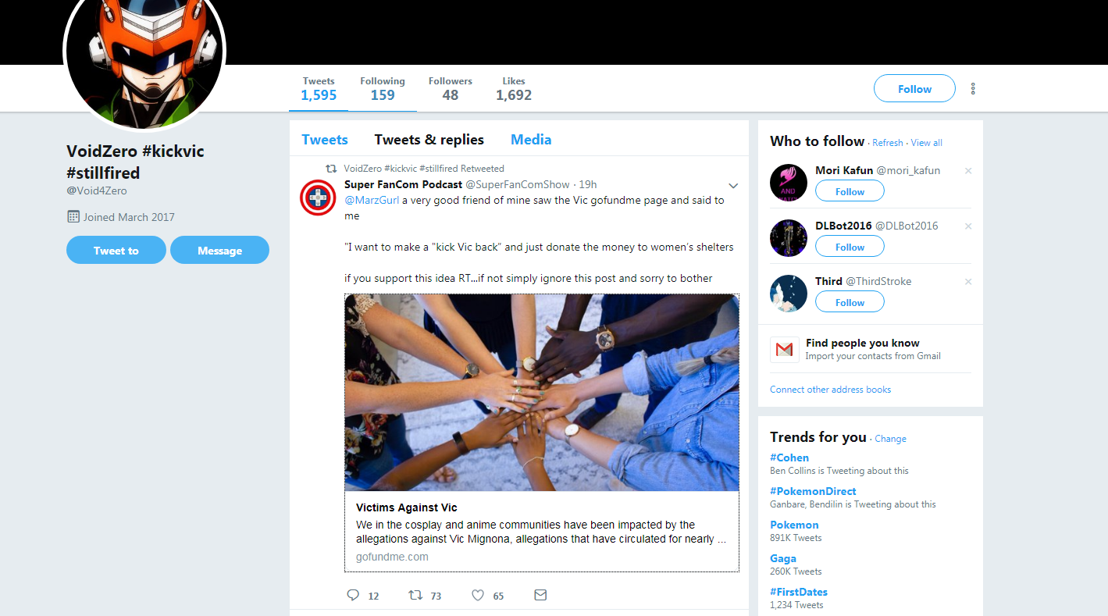Open Super FanCom Podcast avatar
The height and width of the screenshot is (616, 1108).
point(319,197)
